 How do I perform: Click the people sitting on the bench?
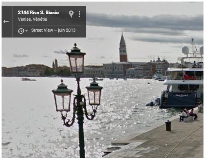pyautogui.click(x=188, y=114)
